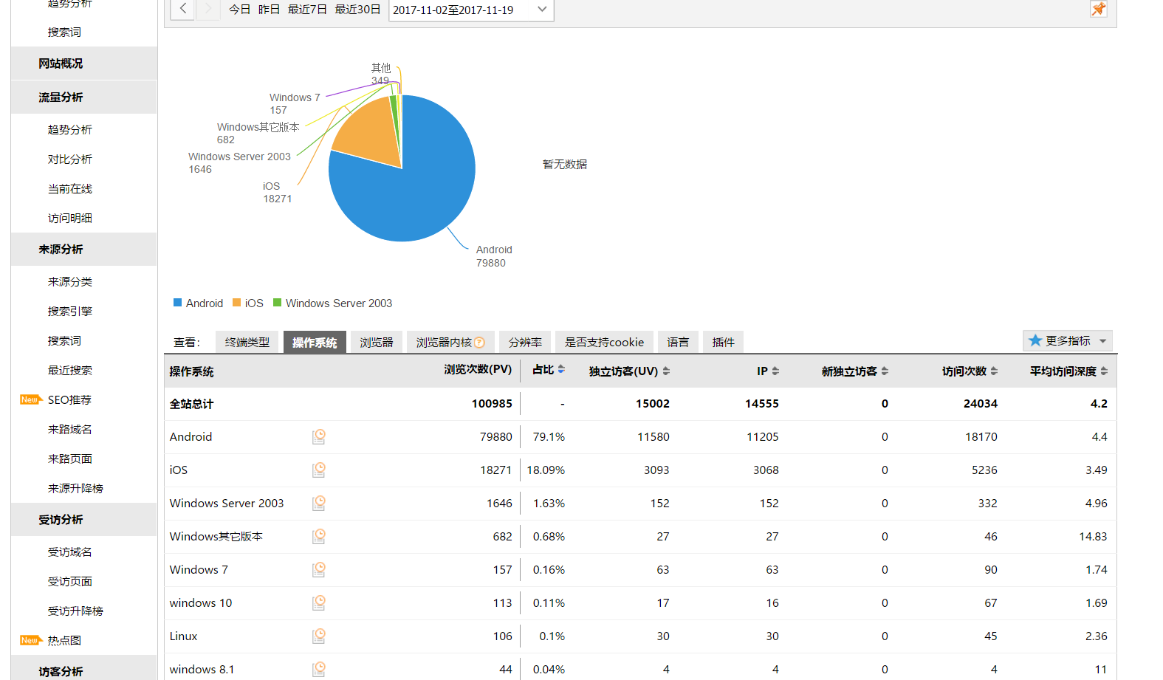This screenshot has width=1163, height=680.
Task: Click trend icon beside Windows Server 2003
Action: coord(318,504)
